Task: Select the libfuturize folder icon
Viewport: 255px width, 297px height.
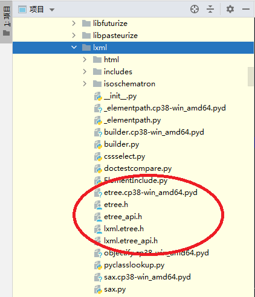Action: pyautogui.click(x=86, y=24)
